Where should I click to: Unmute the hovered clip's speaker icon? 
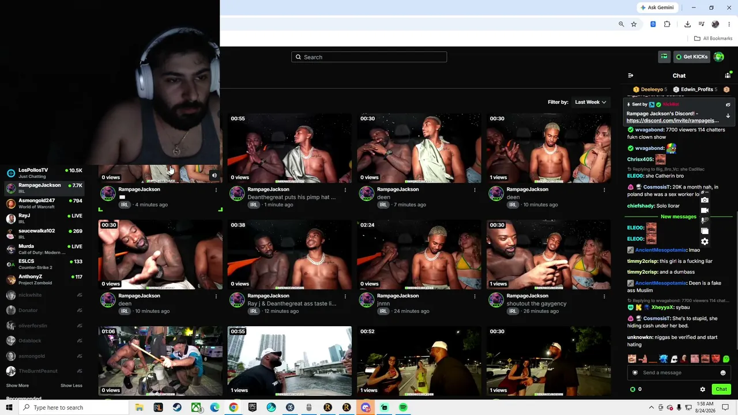(214, 176)
